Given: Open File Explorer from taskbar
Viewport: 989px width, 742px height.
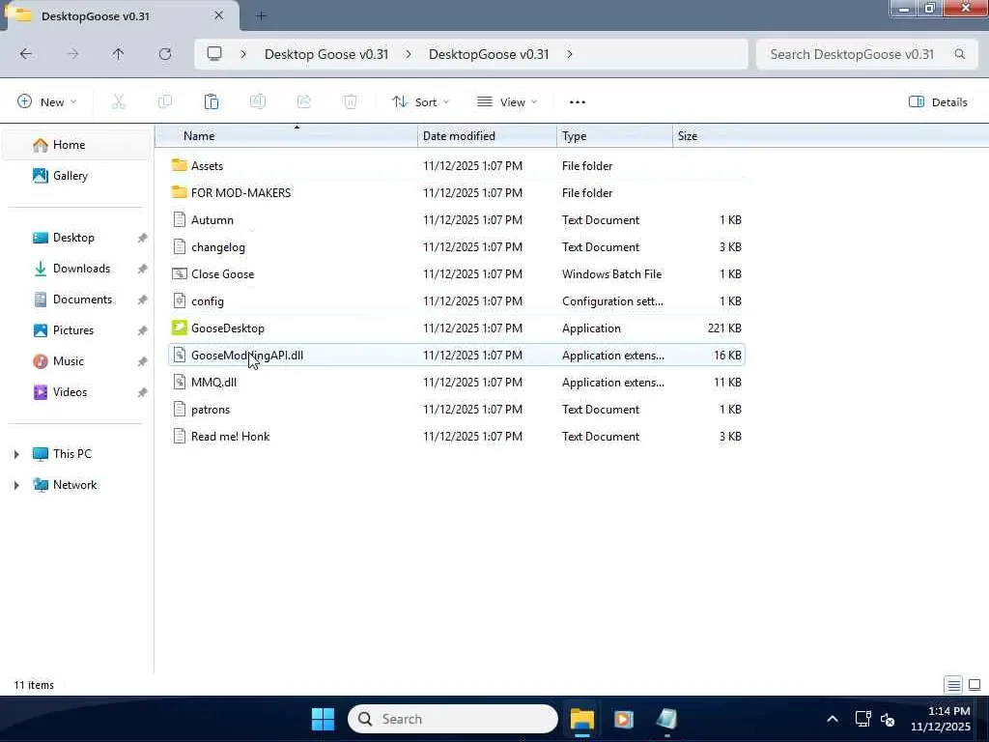Looking at the screenshot, I should [x=582, y=719].
